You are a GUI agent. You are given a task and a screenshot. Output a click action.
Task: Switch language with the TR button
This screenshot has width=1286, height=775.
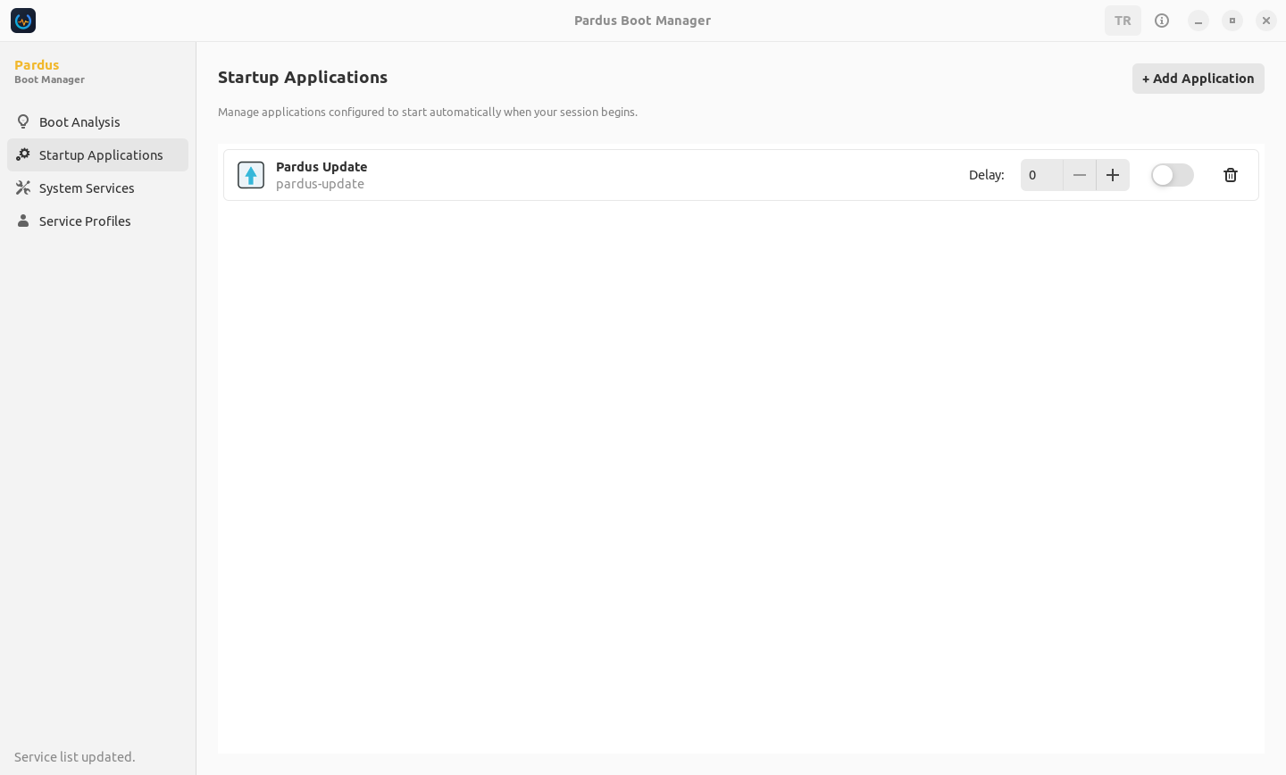[x=1123, y=21]
